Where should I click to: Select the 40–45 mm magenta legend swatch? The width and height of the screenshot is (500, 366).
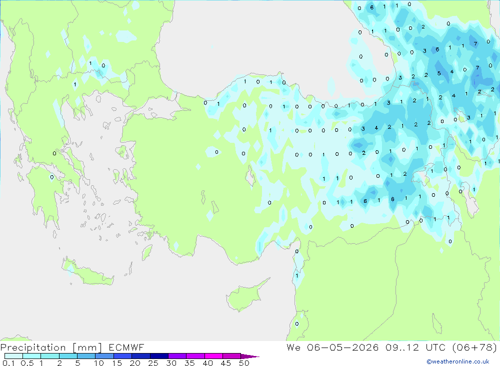coord(213,356)
